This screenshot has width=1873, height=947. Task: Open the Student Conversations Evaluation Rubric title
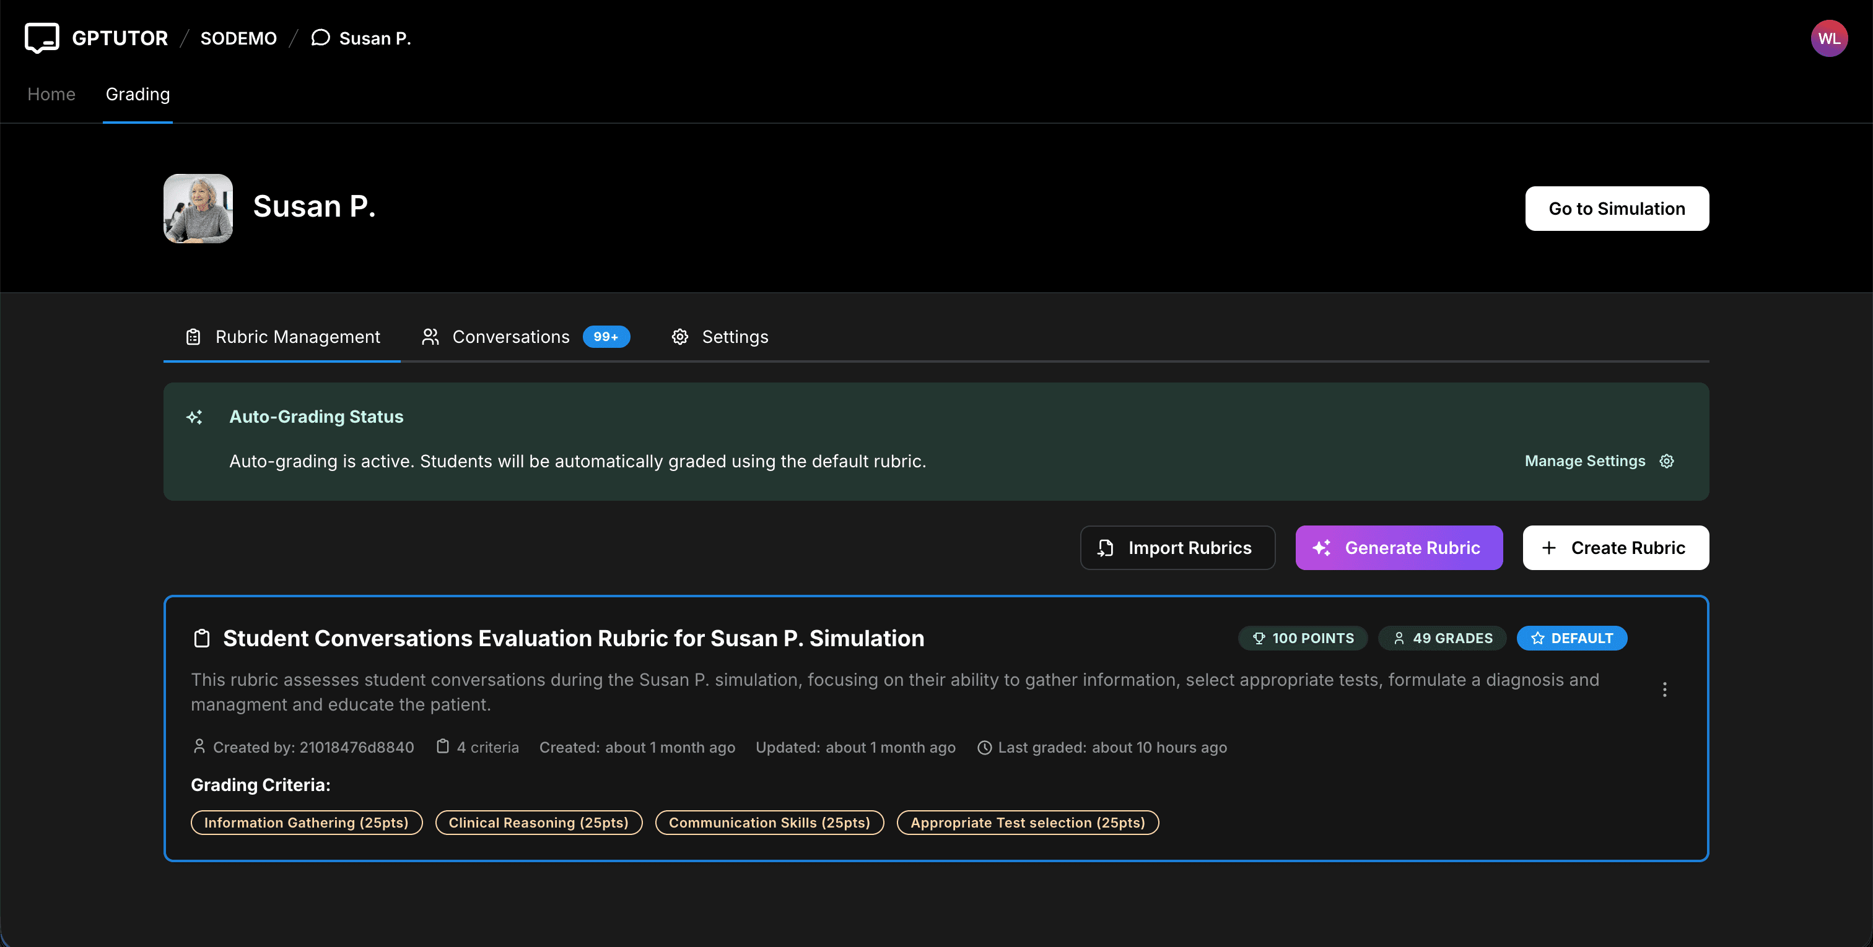(x=573, y=638)
